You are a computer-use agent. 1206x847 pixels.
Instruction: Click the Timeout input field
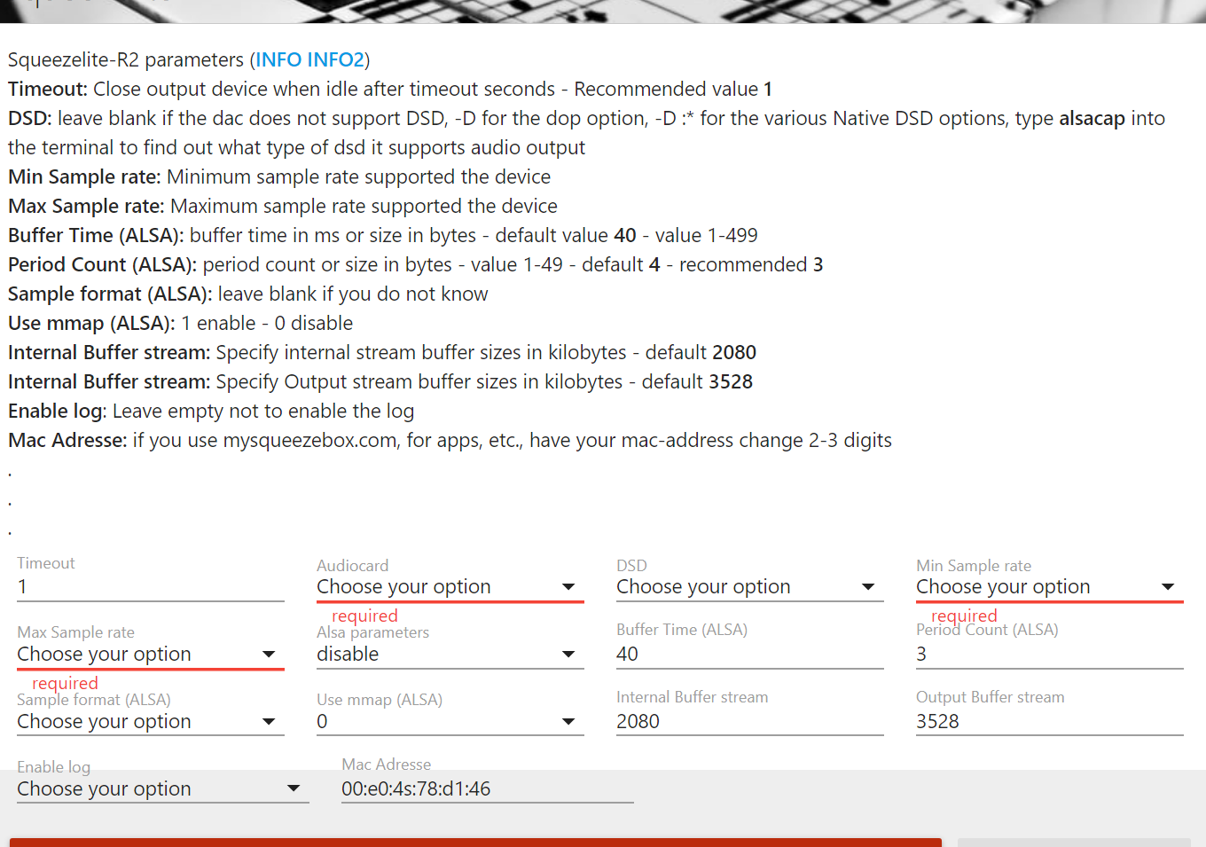click(151, 587)
